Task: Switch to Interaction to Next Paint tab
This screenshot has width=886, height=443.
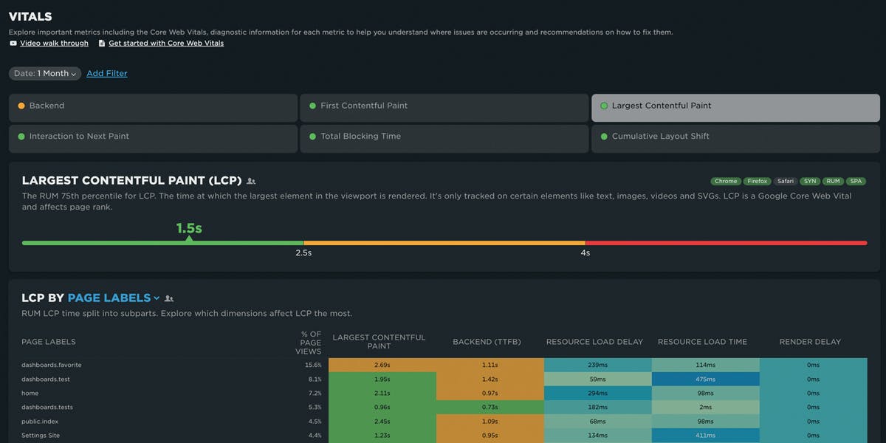Action: pos(153,138)
